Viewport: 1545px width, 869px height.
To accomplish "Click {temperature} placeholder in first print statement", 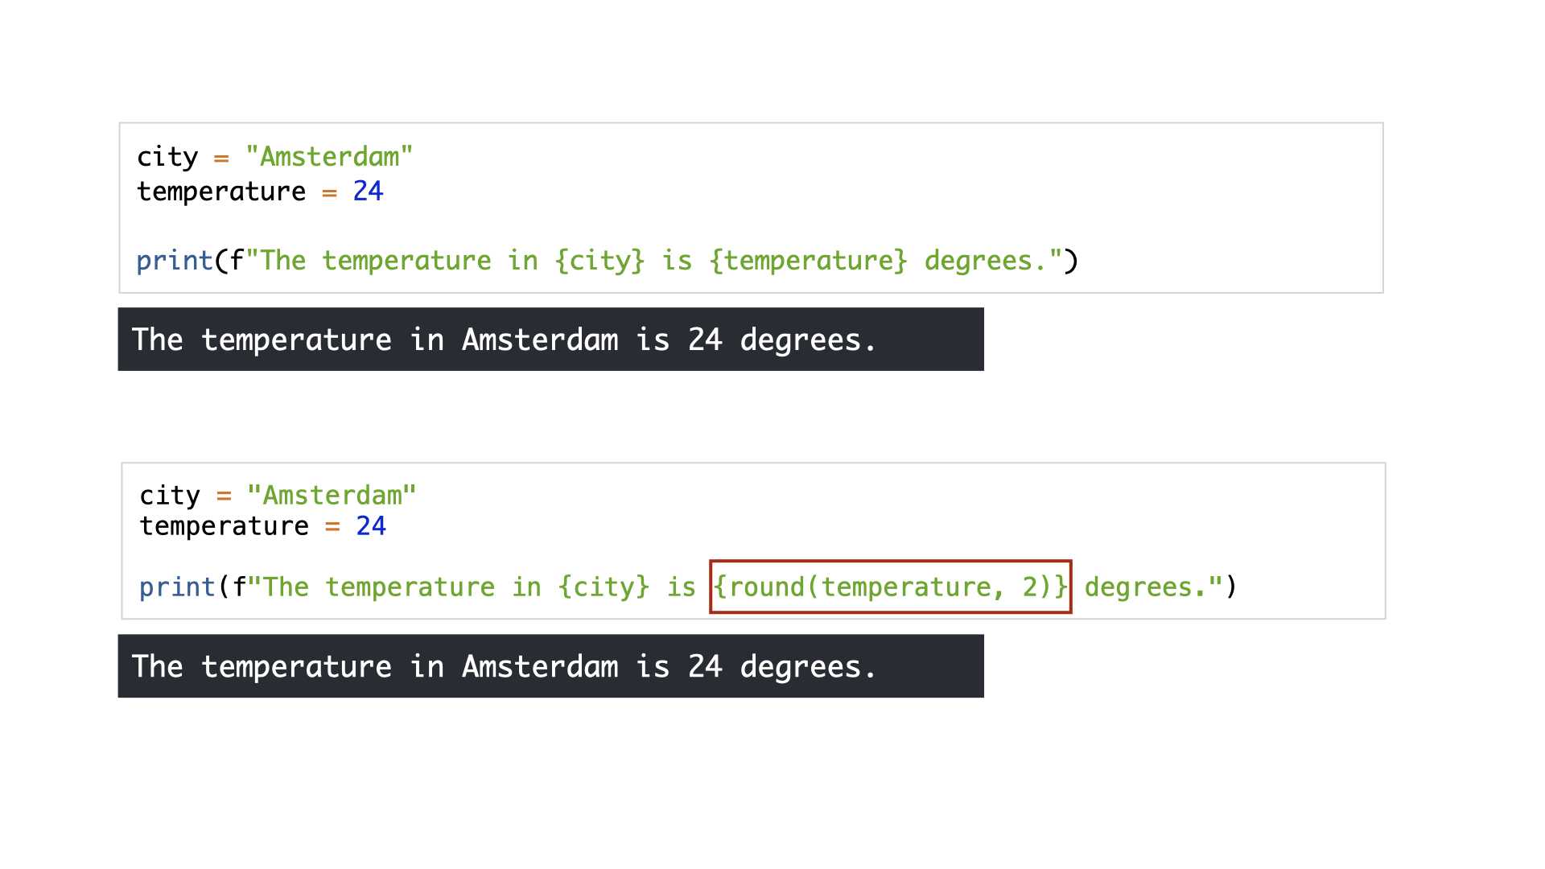I will (809, 261).
